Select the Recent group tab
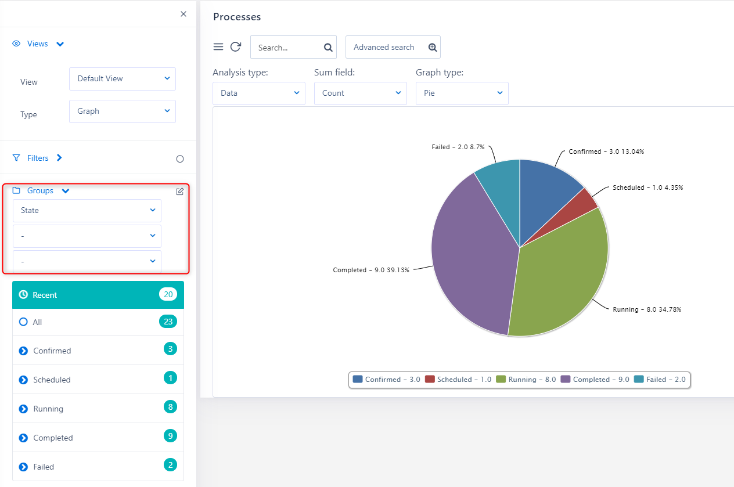 [x=98, y=295]
